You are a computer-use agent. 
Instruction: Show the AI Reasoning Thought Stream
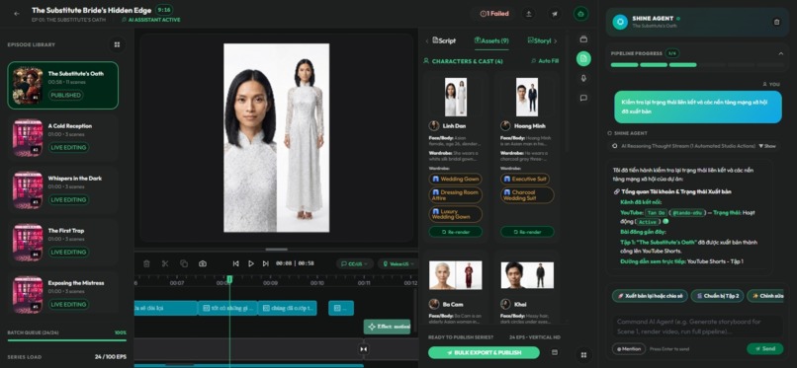767,146
